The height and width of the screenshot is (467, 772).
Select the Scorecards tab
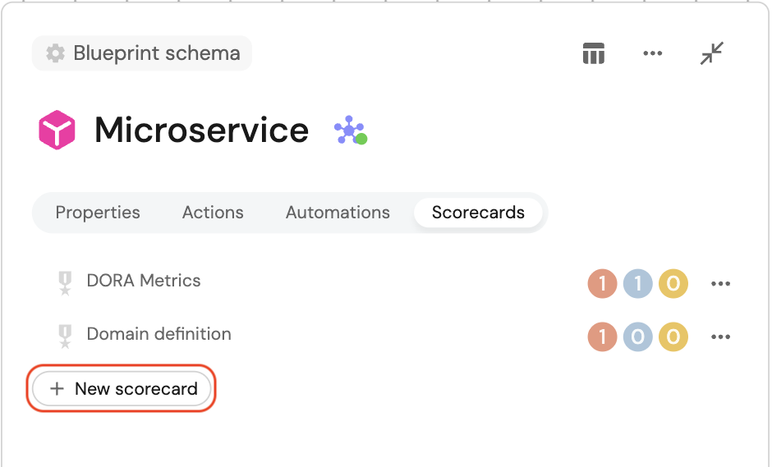[478, 213]
